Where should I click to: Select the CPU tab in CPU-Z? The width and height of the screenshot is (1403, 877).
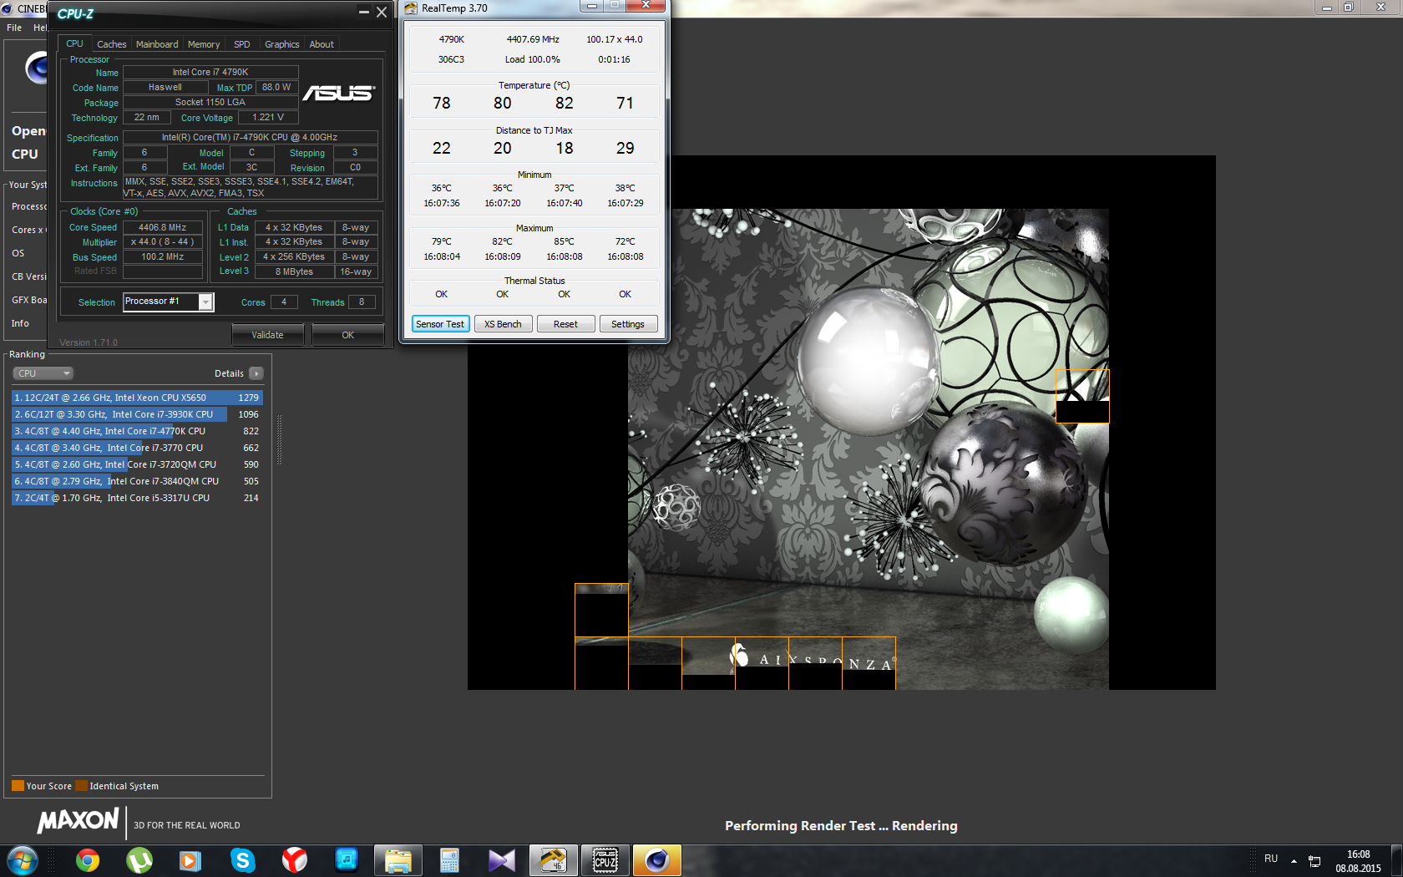74,43
